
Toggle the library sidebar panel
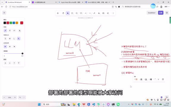coord(167,13)
